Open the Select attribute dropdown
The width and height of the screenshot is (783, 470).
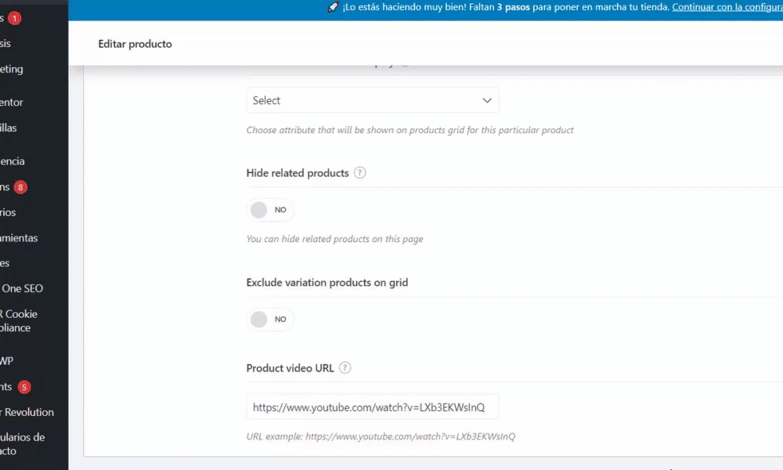(x=372, y=100)
